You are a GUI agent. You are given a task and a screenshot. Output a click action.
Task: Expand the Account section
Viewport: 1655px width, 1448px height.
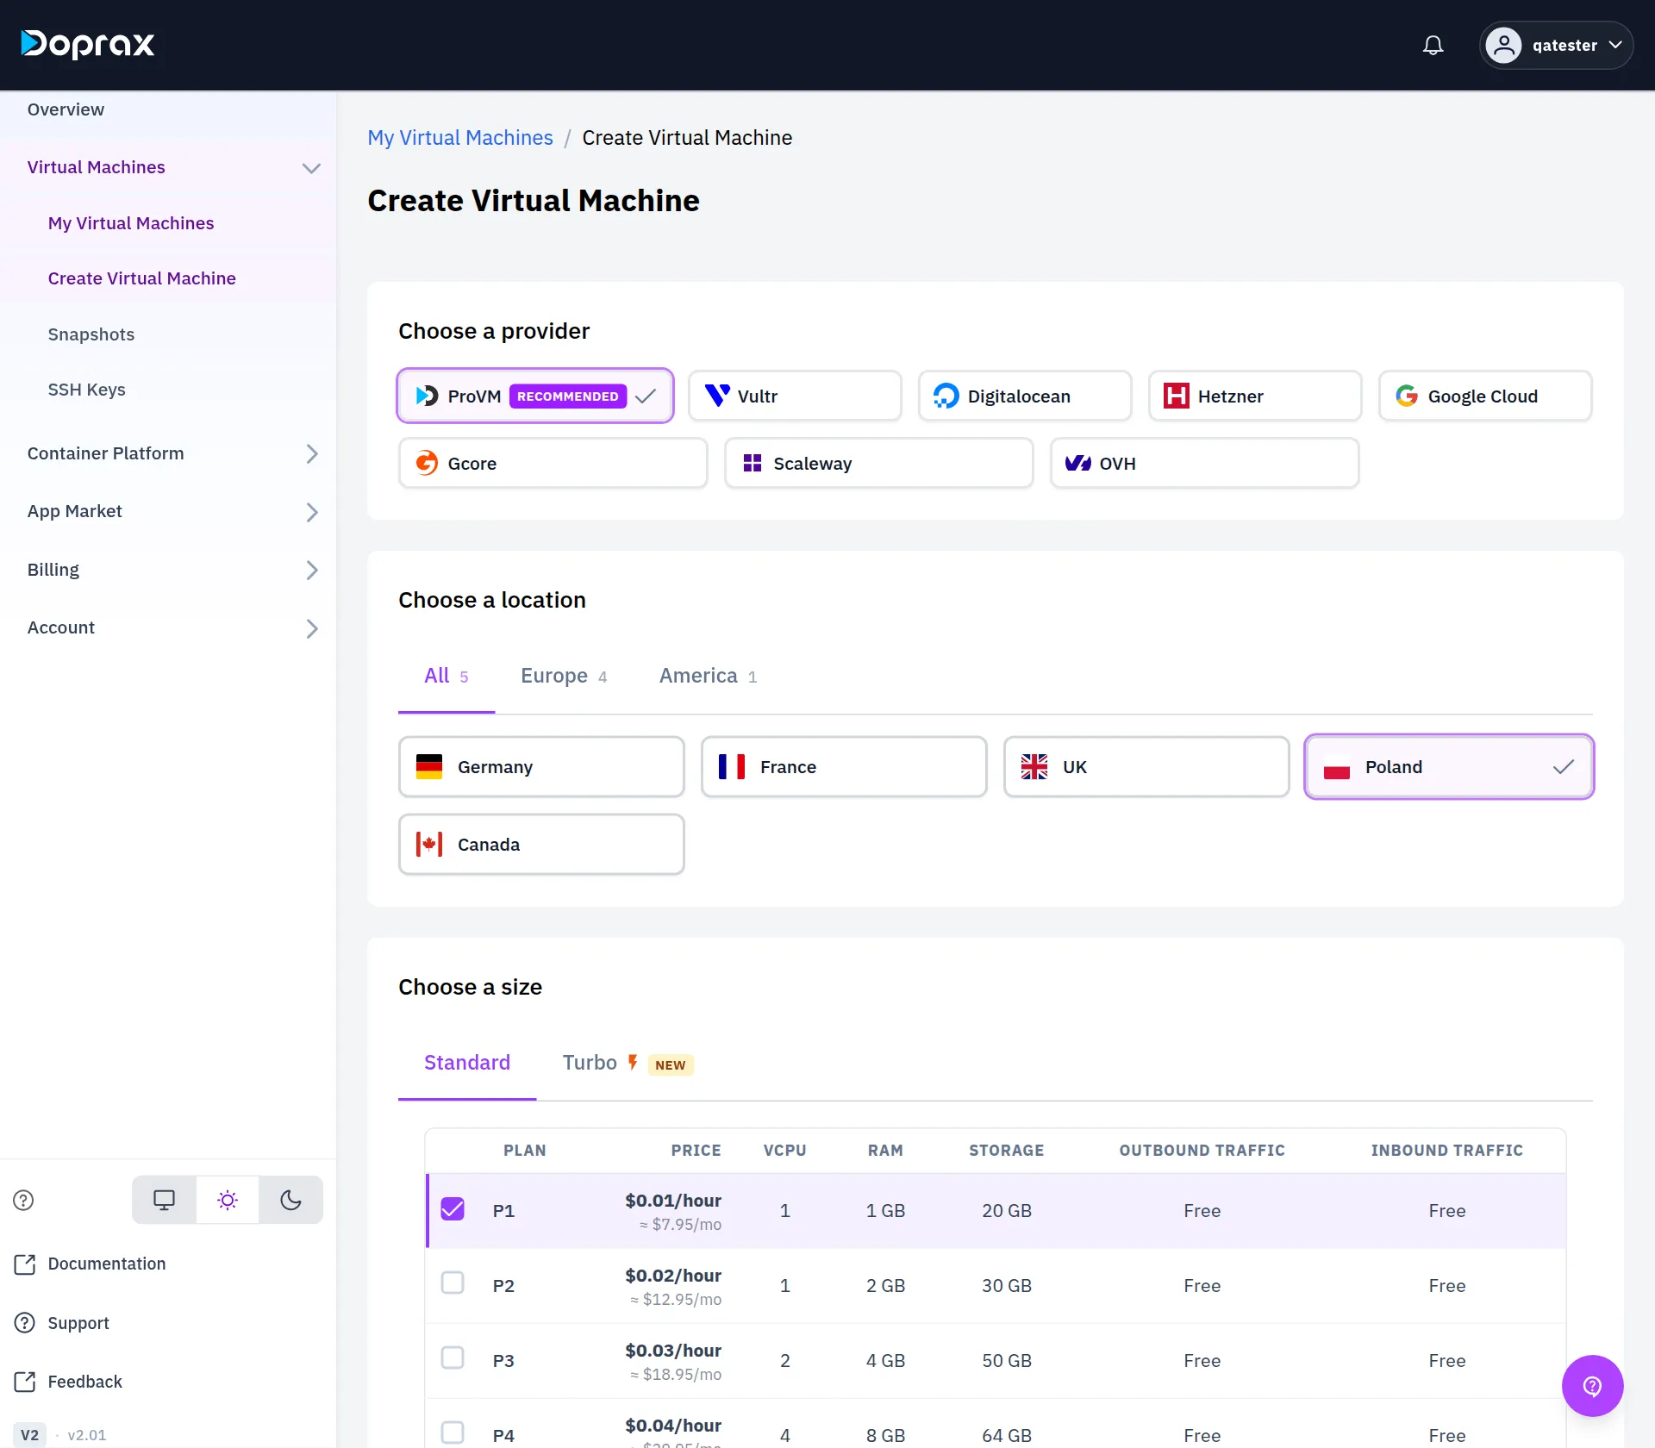(x=311, y=628)
